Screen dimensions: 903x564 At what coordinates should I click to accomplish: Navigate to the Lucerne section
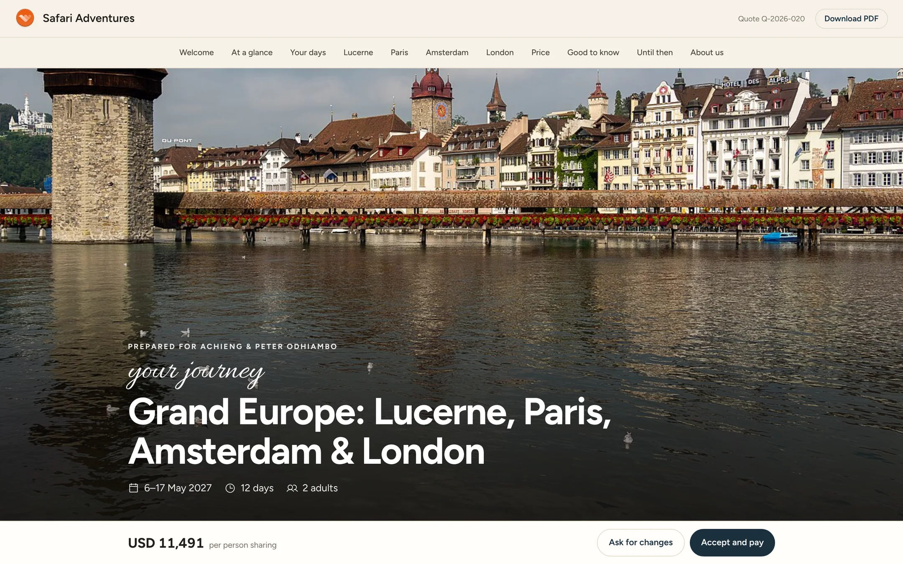358,52
